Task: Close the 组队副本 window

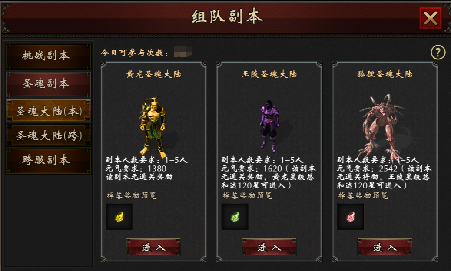Action: 431,18
